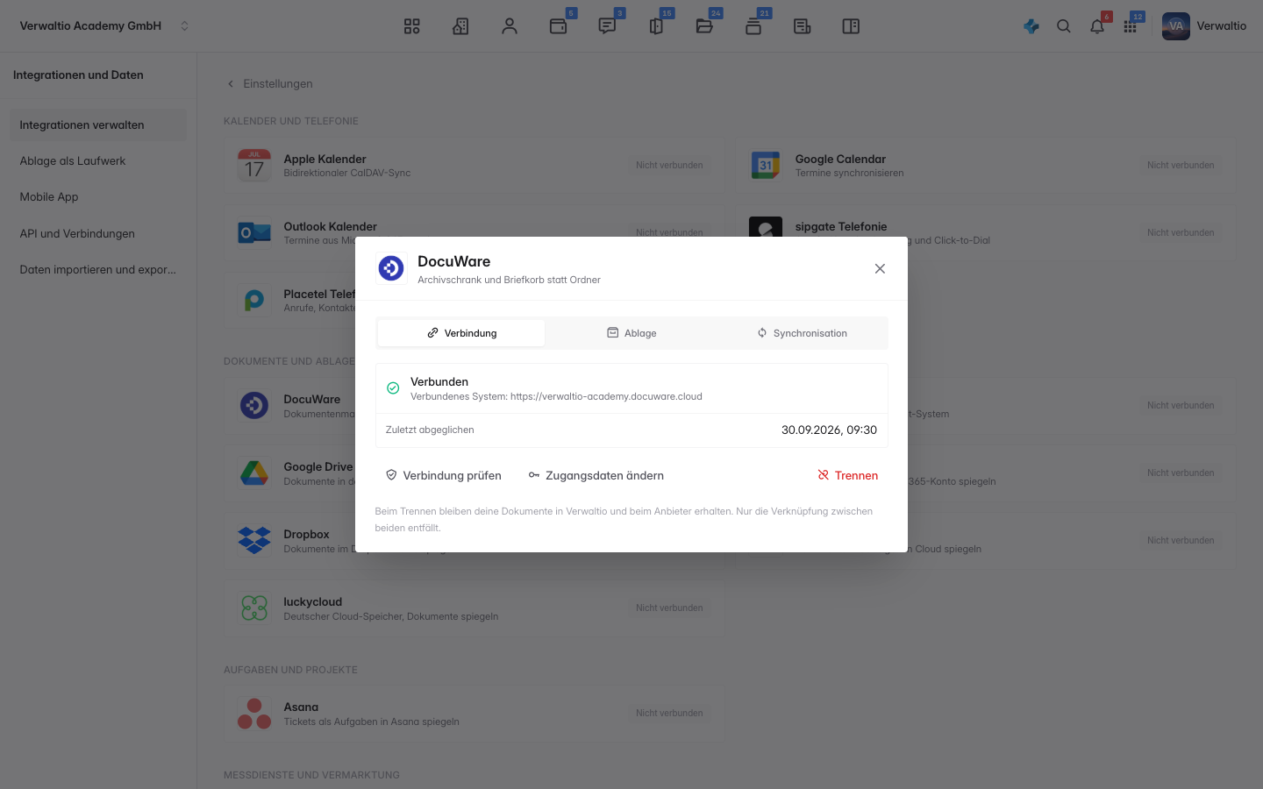
Task: Open the split panel layout icon in top navigation
Action: click(x=851, y=26)
